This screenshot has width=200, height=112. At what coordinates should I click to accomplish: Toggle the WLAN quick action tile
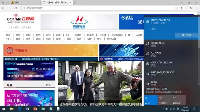click(x=151, y=100)
